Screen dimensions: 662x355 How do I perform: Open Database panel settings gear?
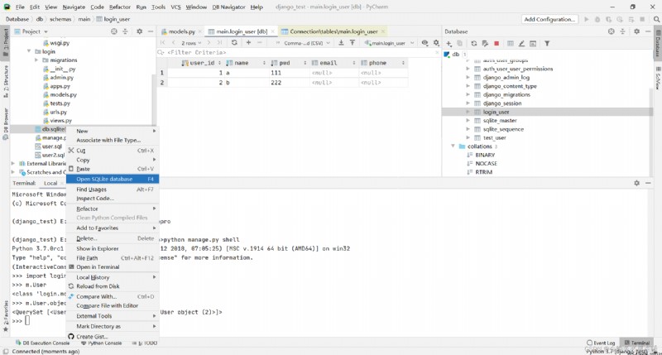point(636,31)
